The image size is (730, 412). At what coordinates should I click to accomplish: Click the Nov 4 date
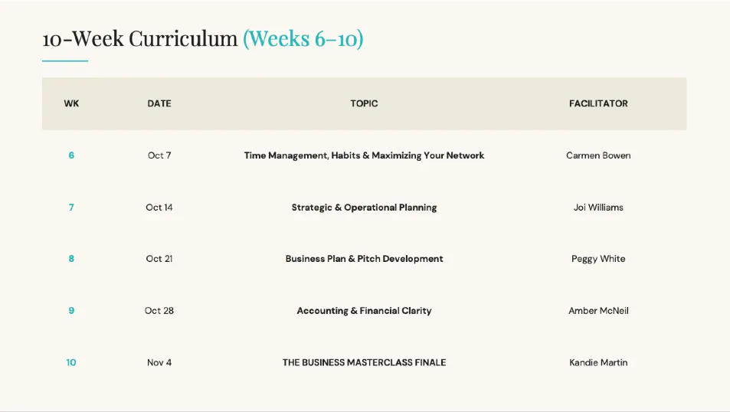[x=159, y=362]
